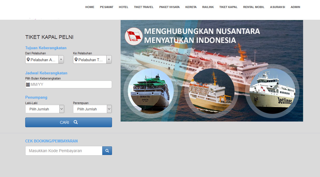Viewport: 320px width, 177px height.
Task: Open the HOME menu item
Action: click(x=90, y=7)
